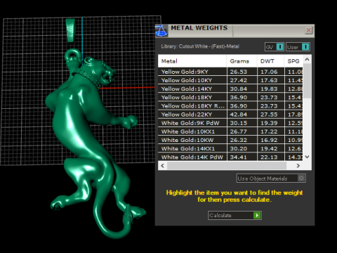Select White Gold:14K PdW row

(x=230, y=157)
